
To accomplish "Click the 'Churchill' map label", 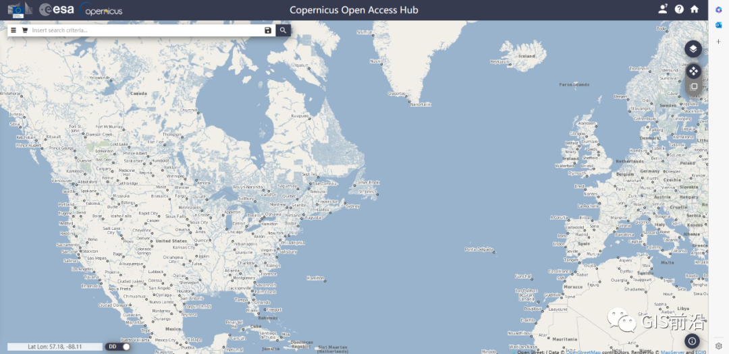I will [188, 110].
